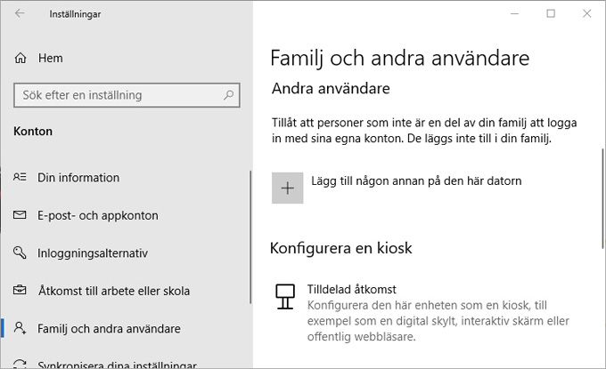This screenshot has height=369, width=606.
Task: Open Tilldelad åtkomst kiosk setup
Action: click(x=352, y=289)
